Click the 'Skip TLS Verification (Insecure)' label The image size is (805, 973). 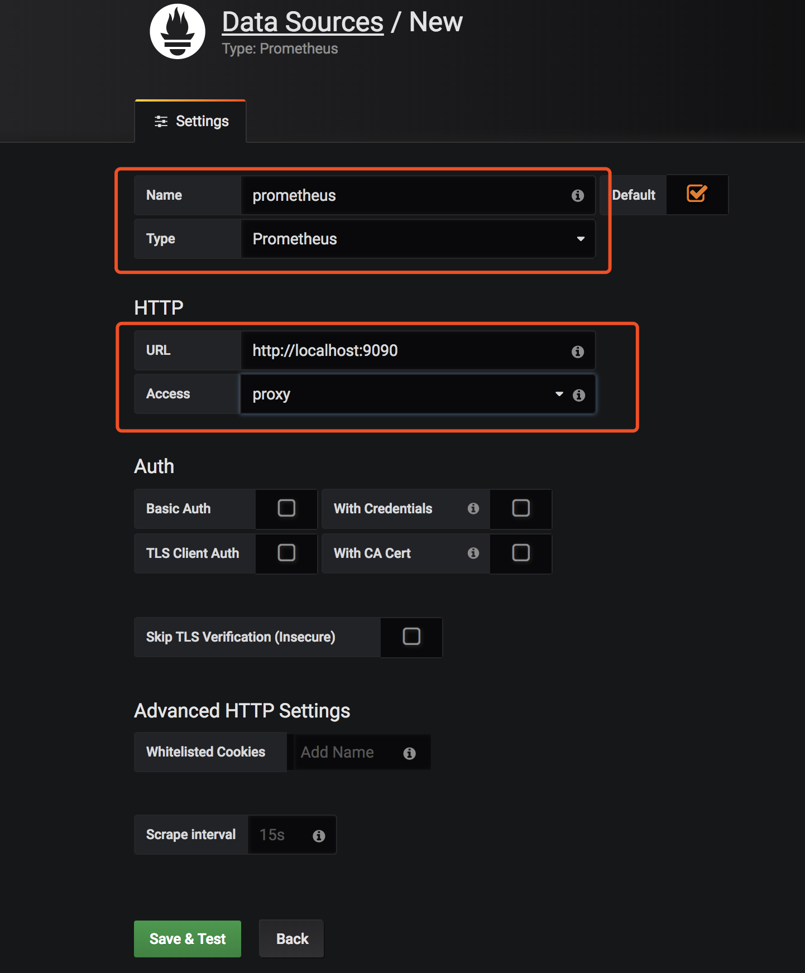point(241,637)
